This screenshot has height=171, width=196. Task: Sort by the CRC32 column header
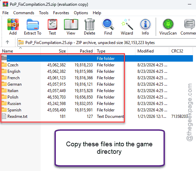pyautogui.click(x=181, y=51)
